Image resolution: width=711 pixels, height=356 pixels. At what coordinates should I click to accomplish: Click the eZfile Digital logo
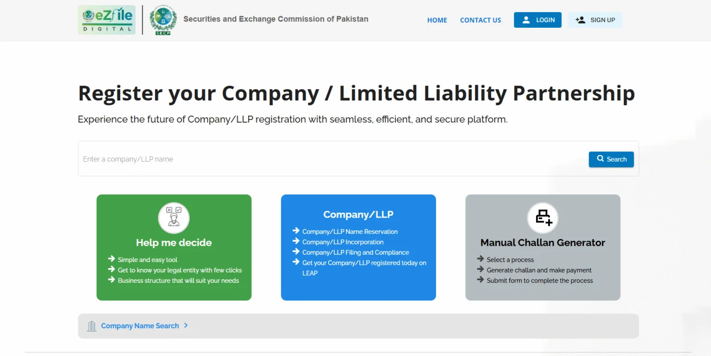(107, 20)
